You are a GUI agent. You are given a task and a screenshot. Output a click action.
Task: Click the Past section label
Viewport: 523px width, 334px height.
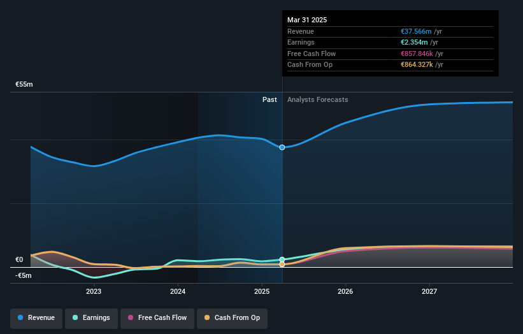tap(269, 100)
